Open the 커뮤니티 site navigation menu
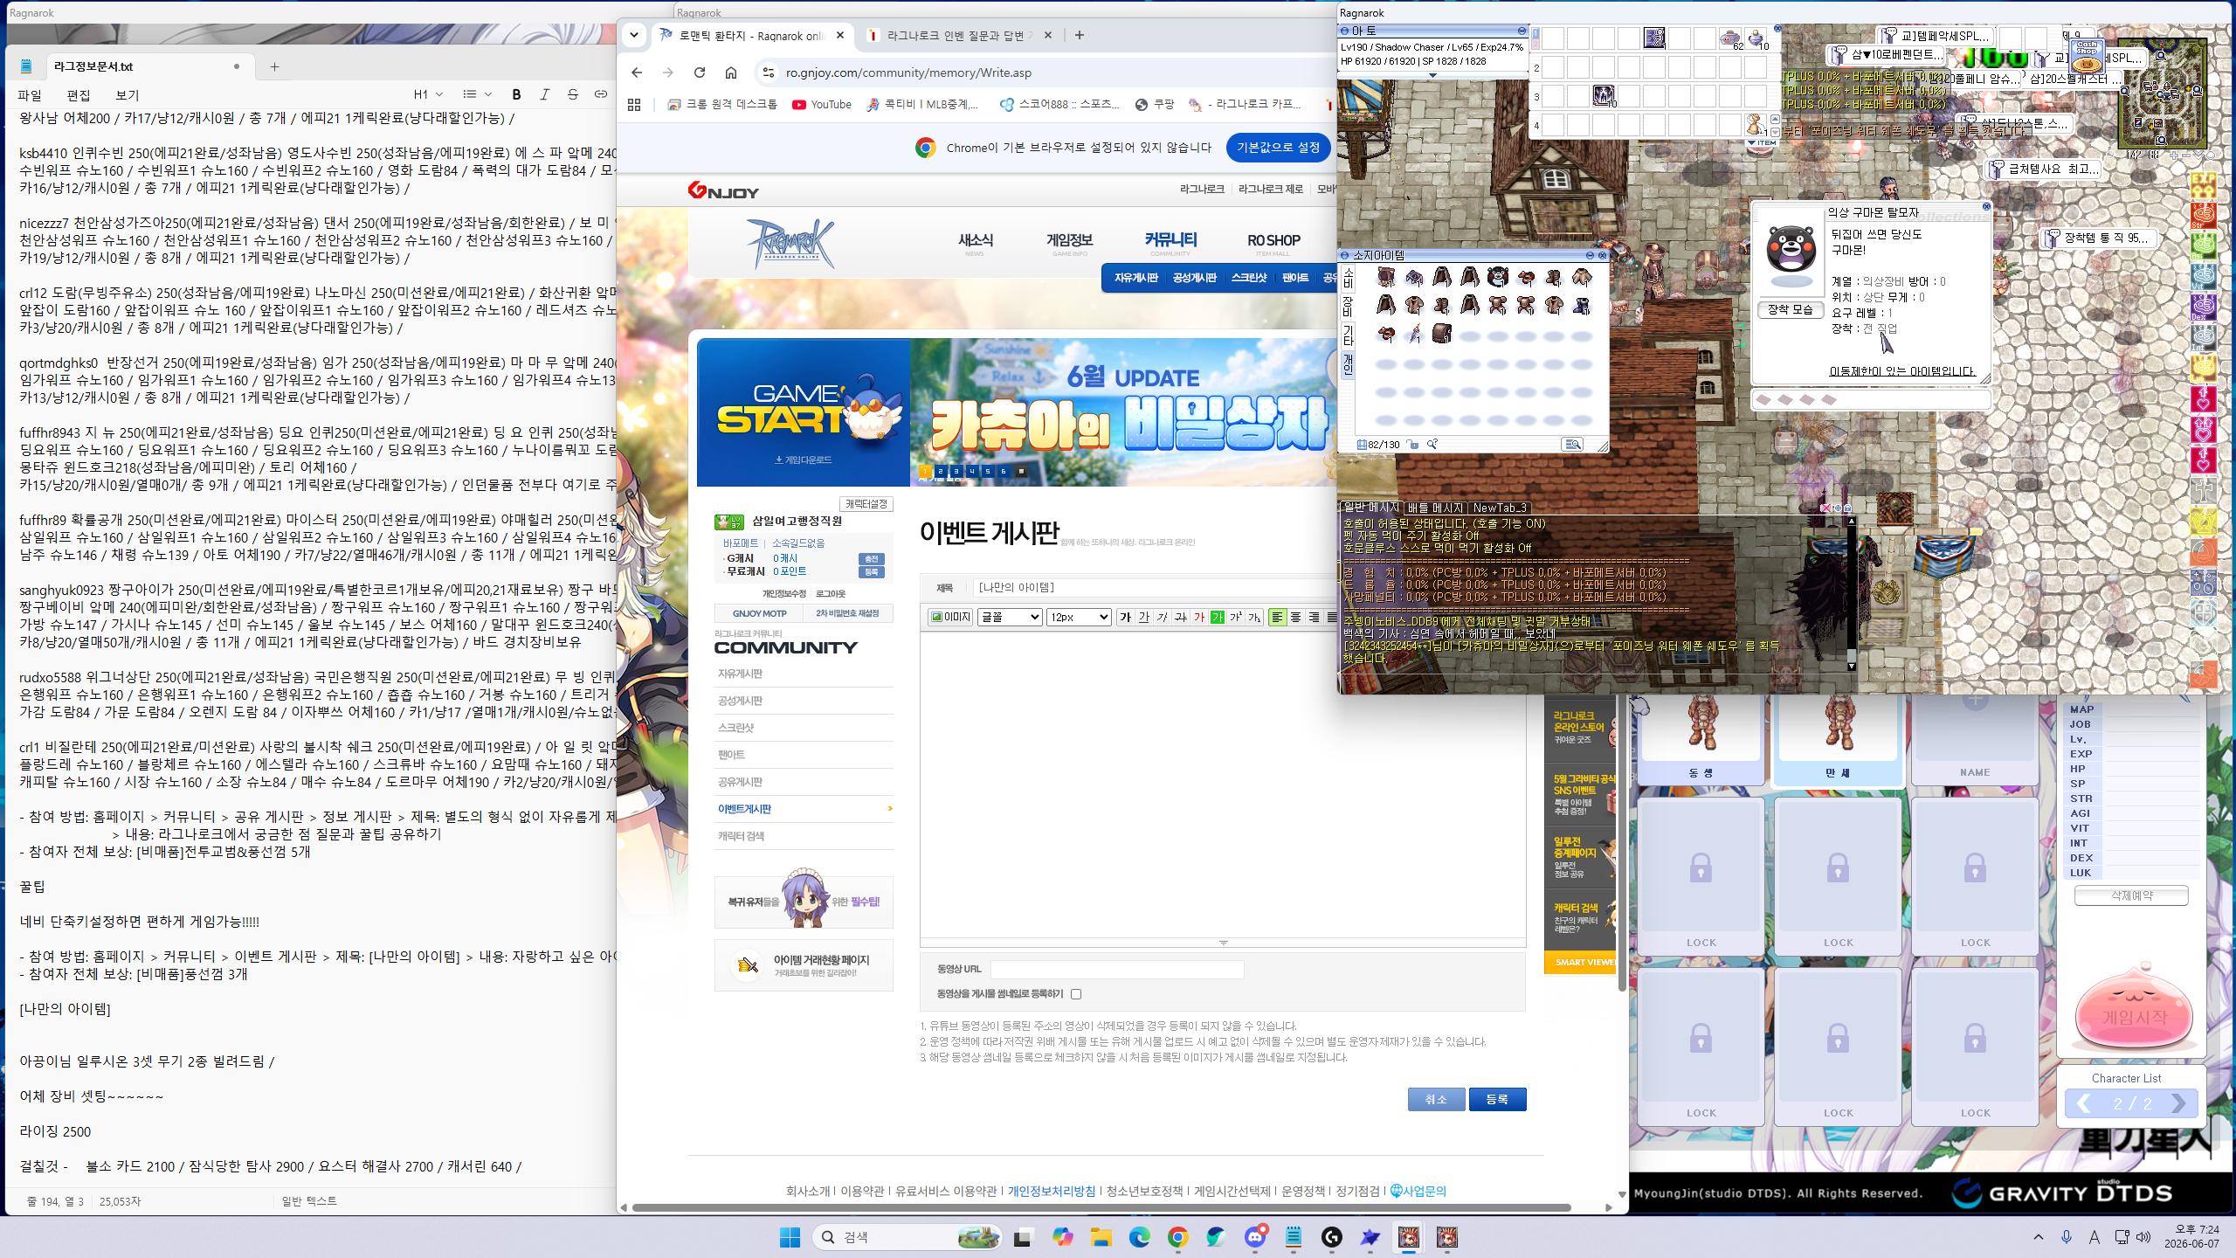 coord(1170,241)
